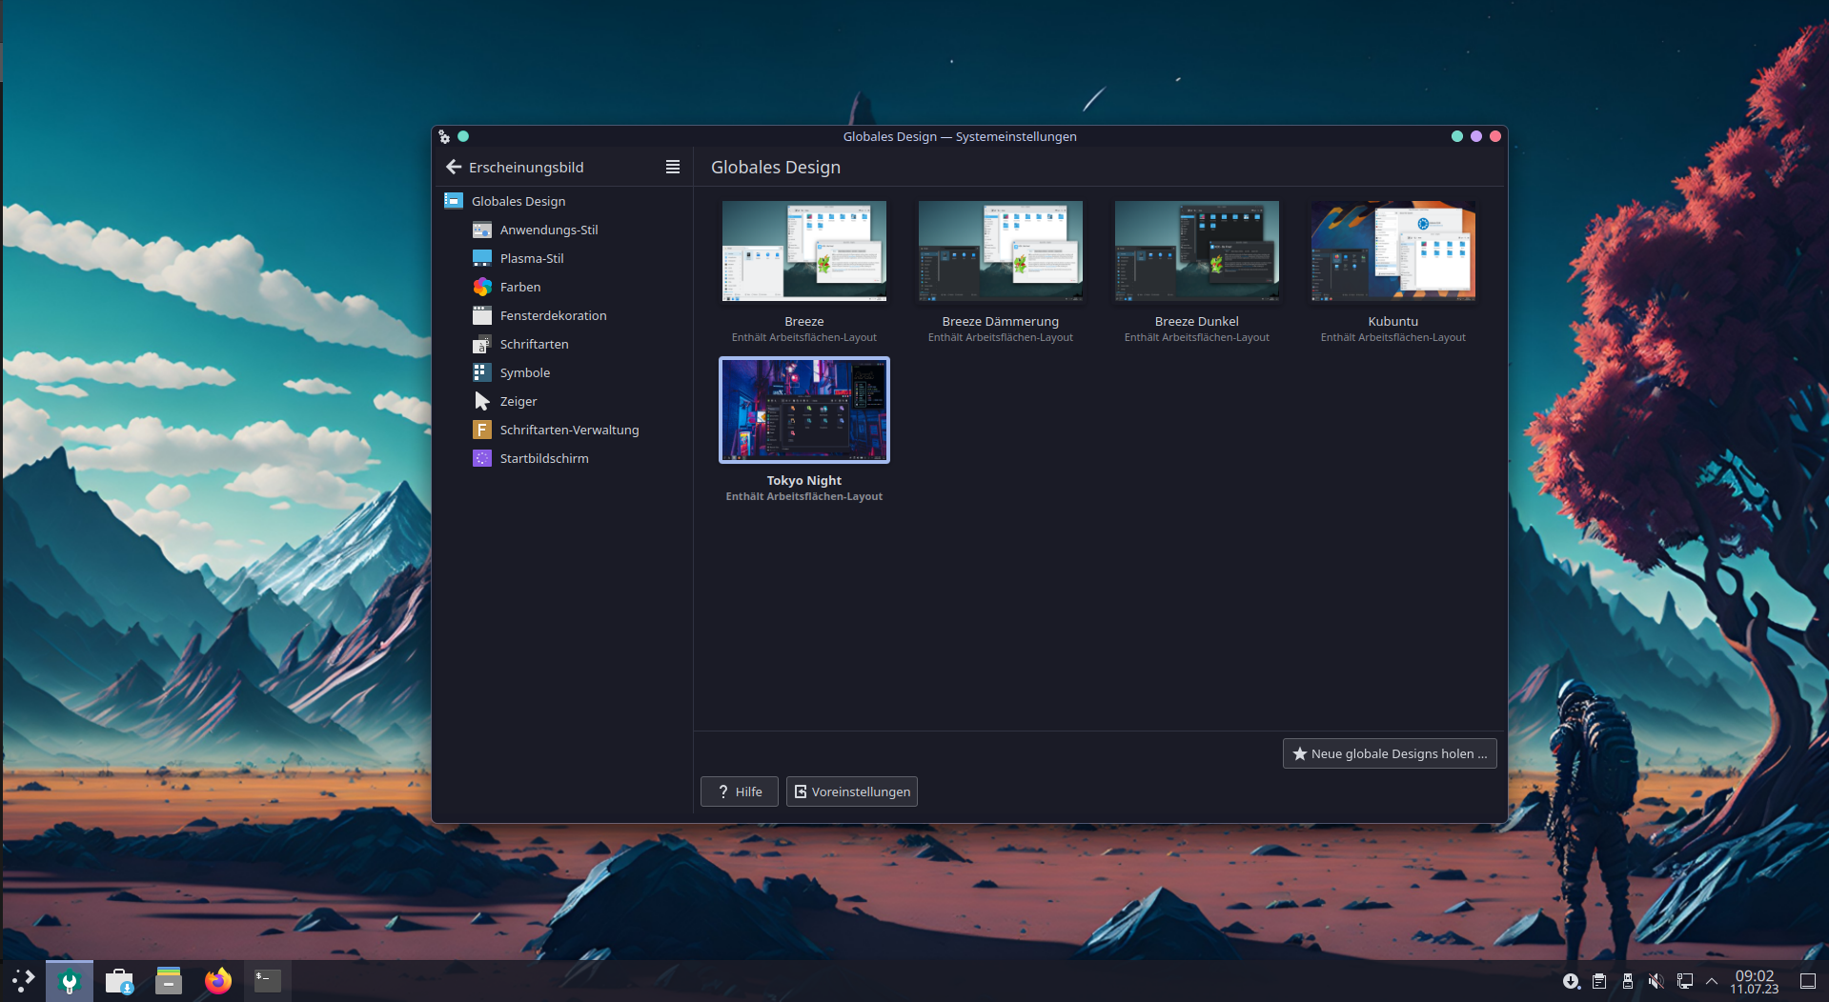The height and width of the screenshot is (1002, 1829).
Task: Open removable devices tray icon
Action: [1628, 981]
